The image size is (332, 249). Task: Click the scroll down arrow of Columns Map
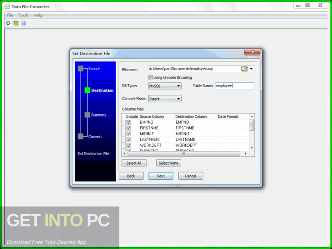tap(252, 148)
